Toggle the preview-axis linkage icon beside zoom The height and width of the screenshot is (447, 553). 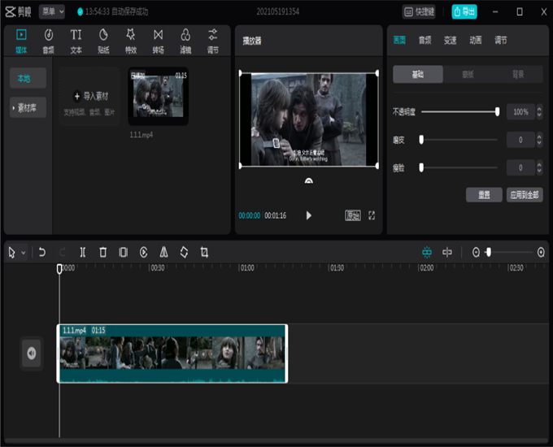point(447,253)
